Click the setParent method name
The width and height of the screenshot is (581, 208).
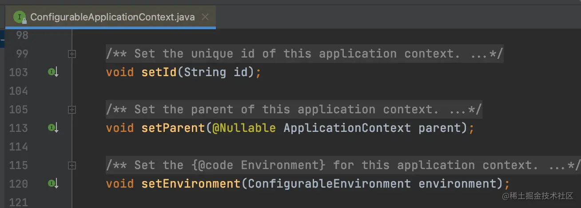173,128
